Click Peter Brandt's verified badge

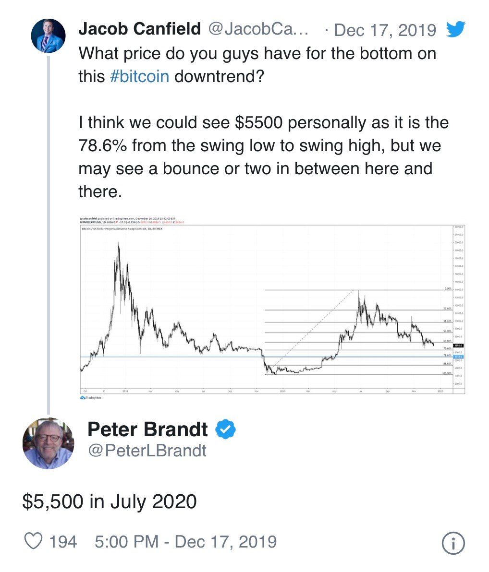click(x=225, y=429)
